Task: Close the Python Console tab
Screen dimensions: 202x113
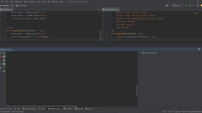Action: coord(13,49)
